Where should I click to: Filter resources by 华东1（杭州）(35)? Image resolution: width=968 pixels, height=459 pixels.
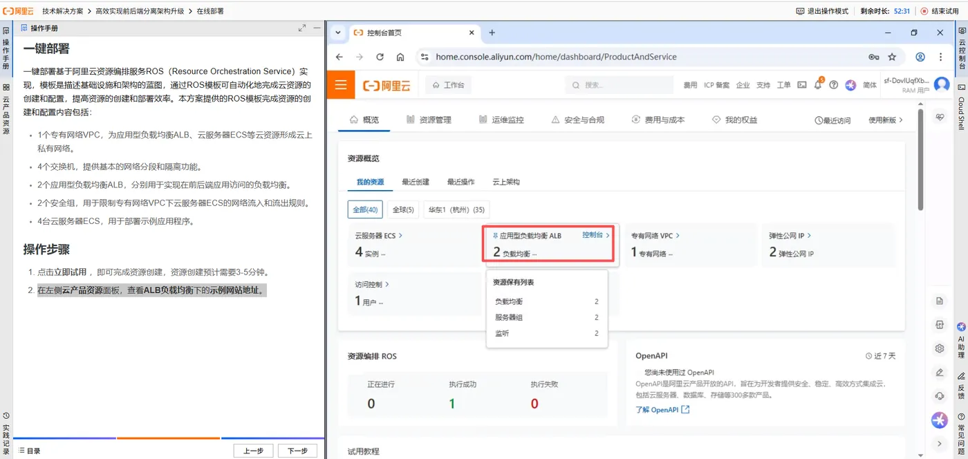pos(456,209)
